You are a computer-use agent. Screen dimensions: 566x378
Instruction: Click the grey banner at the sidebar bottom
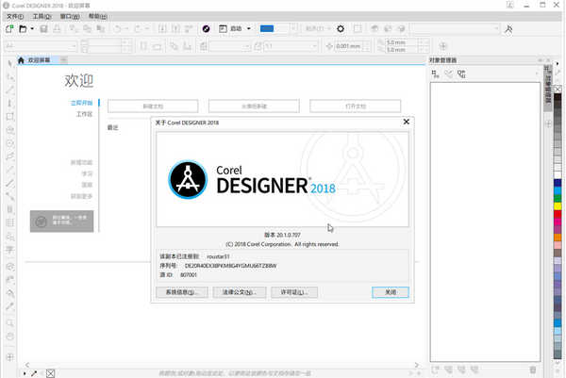[x=61, y=222]
